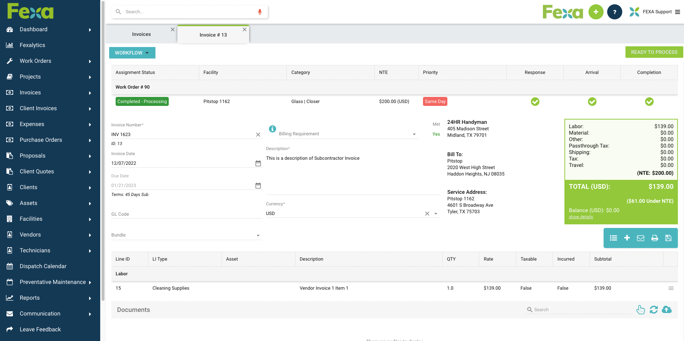The image size is (684, 341).
Task: Open the question mark help icon
Action: tap(614, 11)
